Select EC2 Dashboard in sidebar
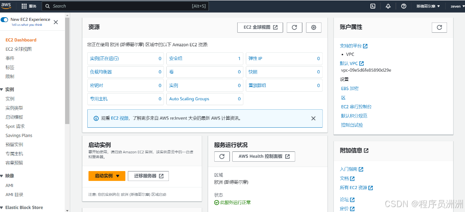This screenshot has width=465, height=212. [21, 40]
